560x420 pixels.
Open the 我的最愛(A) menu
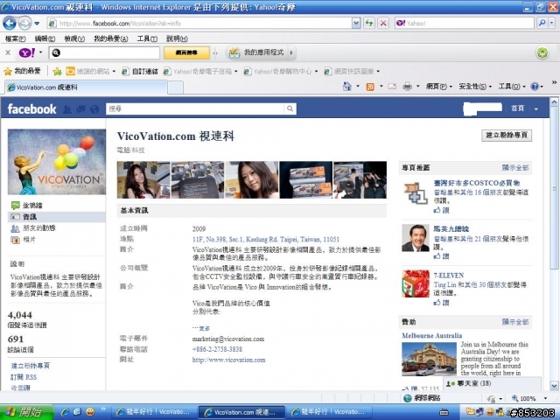coord(111,38)
